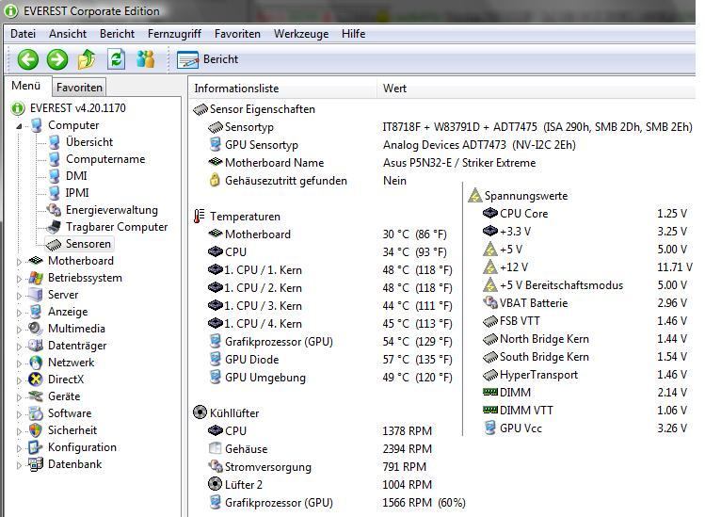Screen dimensions: 705x517
Task: Click the Bericht report toolbar button
Action: click(207, 59)
